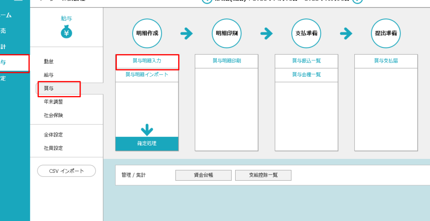Open 賞与明細入力 link
This screenshot has height=221, width=430.
(x=147, y=61)
